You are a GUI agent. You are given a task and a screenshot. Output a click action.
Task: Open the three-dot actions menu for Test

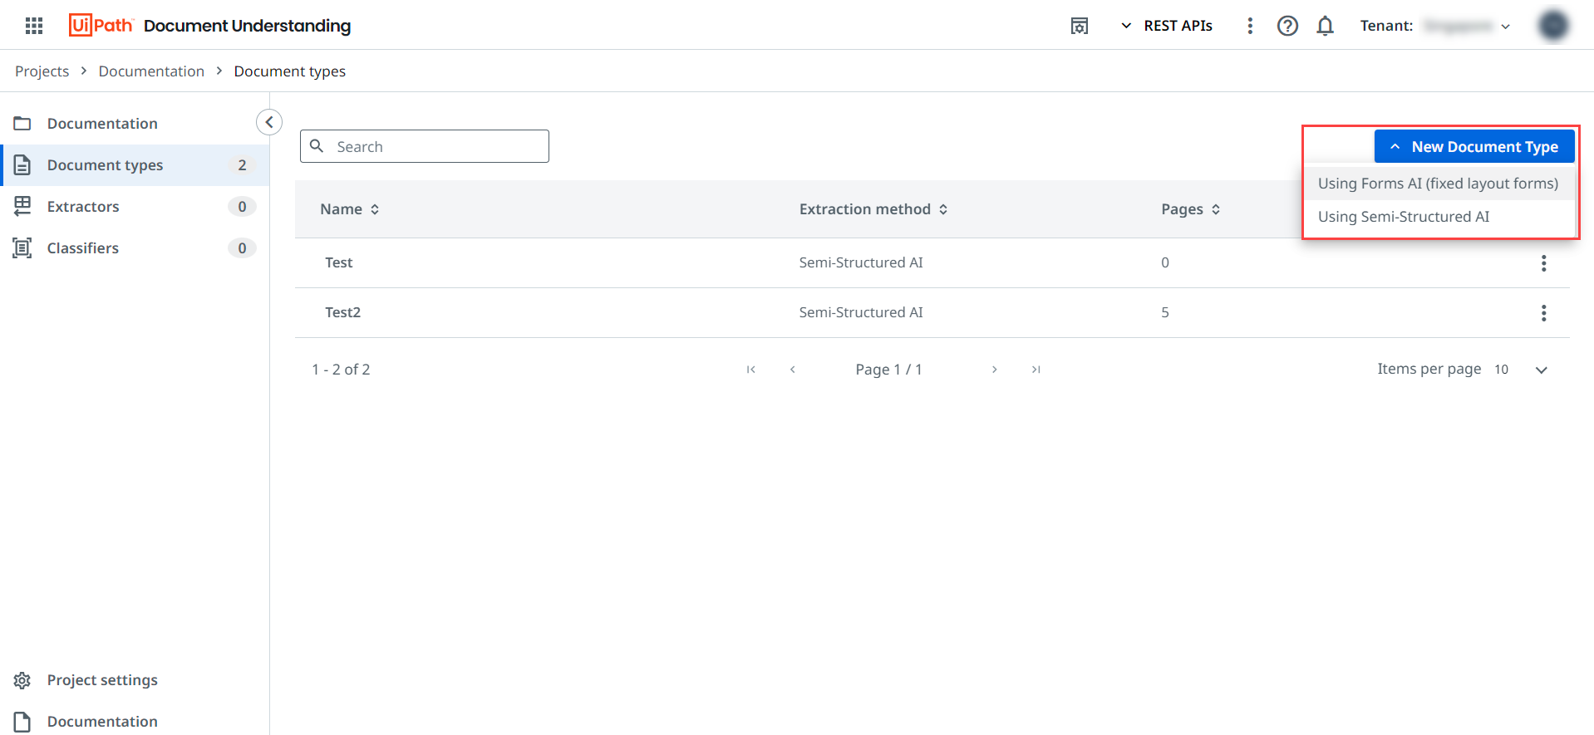1544,263
